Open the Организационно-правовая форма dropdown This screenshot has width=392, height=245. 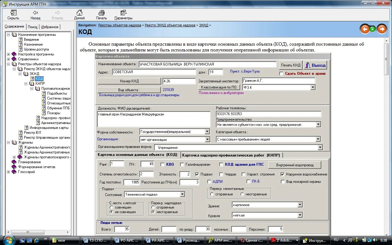pos(320,148)
